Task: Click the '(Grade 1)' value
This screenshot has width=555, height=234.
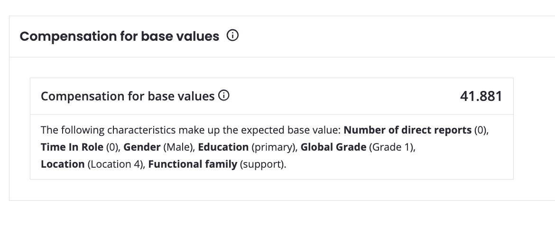Action: (x=391, y=147)
